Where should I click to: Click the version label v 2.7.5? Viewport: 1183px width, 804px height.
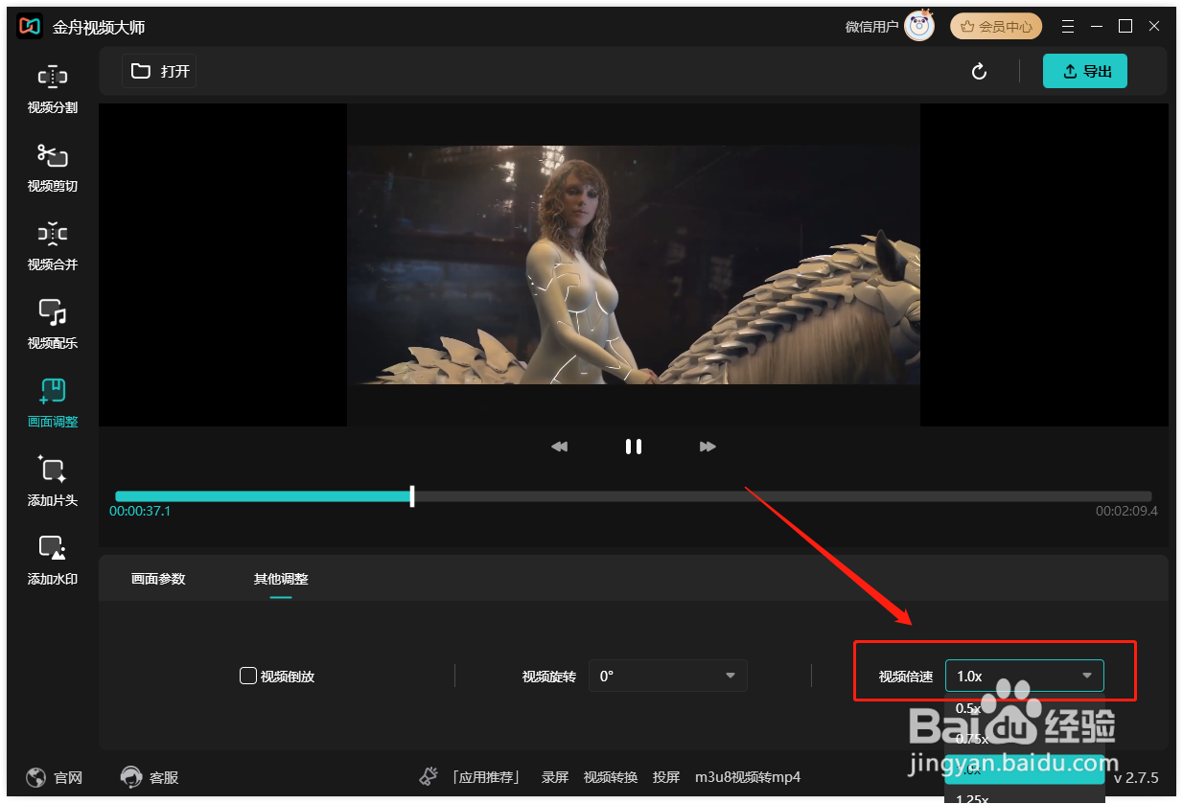tap(1136, 777)
